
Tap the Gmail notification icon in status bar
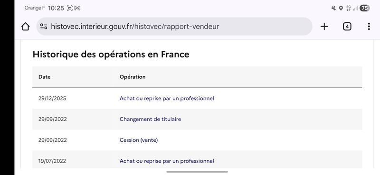77,8
